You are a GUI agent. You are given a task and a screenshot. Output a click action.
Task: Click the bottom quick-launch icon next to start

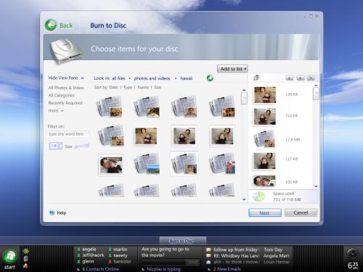25,266
